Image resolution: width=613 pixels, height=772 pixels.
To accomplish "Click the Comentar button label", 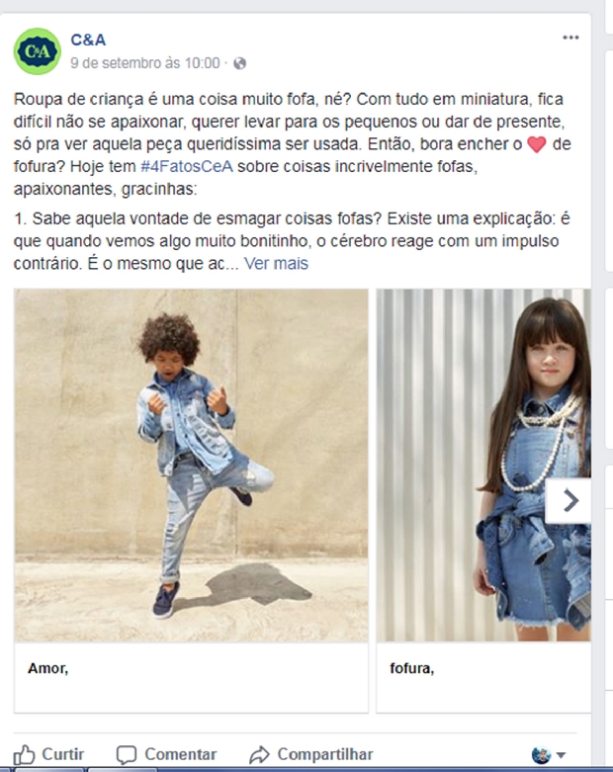I will [x=181, y=754].
